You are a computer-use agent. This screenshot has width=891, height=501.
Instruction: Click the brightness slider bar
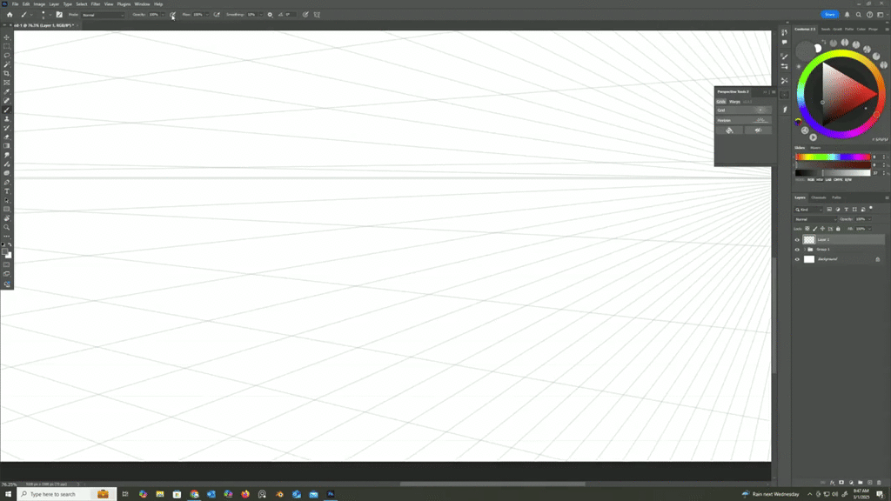coord(833,173)
